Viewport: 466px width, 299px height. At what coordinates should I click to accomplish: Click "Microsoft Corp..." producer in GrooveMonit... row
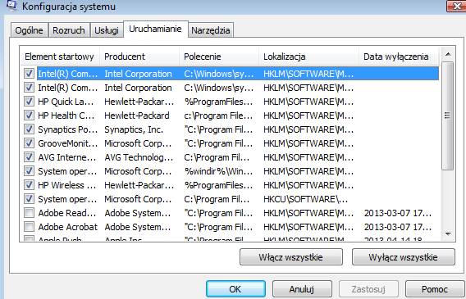pyautogui.click(x=138, y=143)
